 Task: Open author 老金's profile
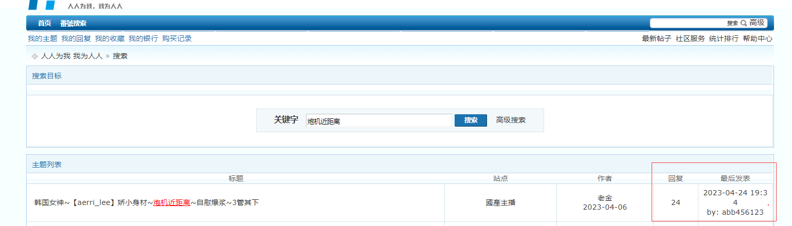[605, 198]
